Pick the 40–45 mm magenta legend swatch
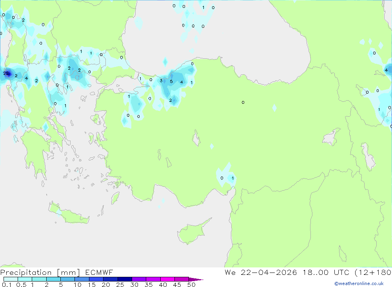Image resolution: width=392 pixels, height=287 pixels. tap(167, 279)
